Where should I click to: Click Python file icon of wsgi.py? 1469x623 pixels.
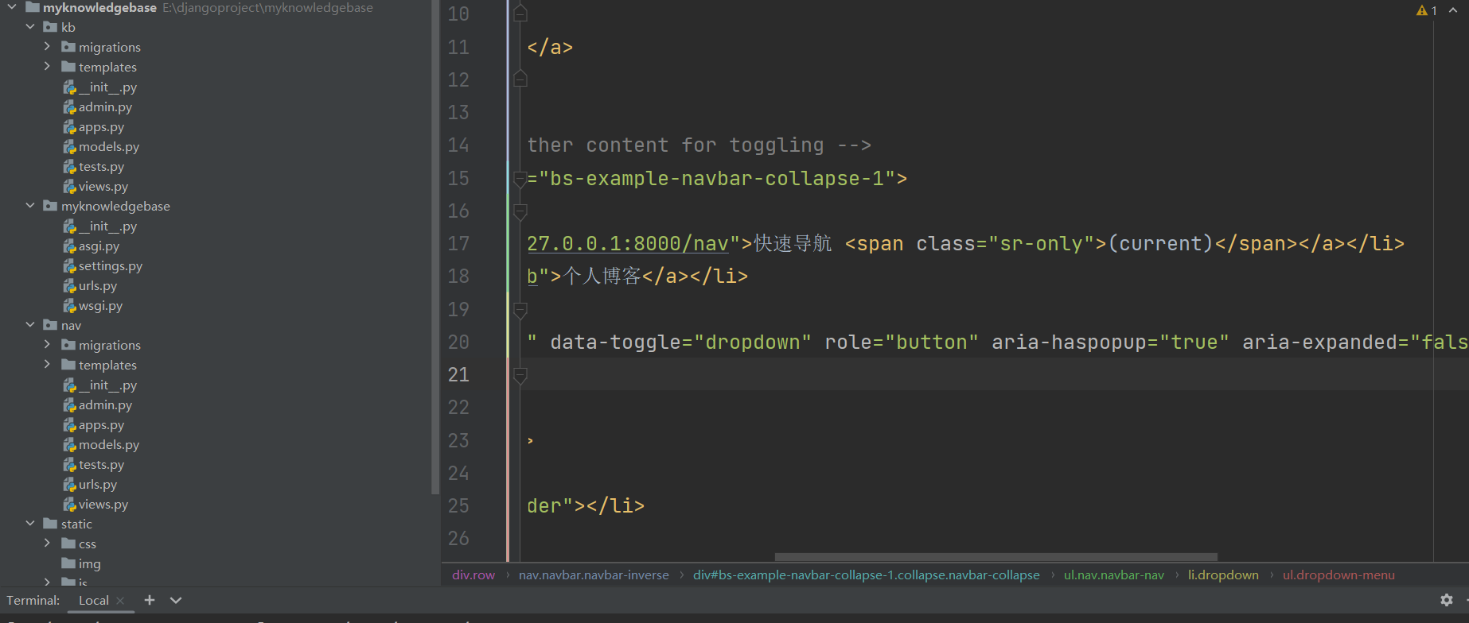69,305
